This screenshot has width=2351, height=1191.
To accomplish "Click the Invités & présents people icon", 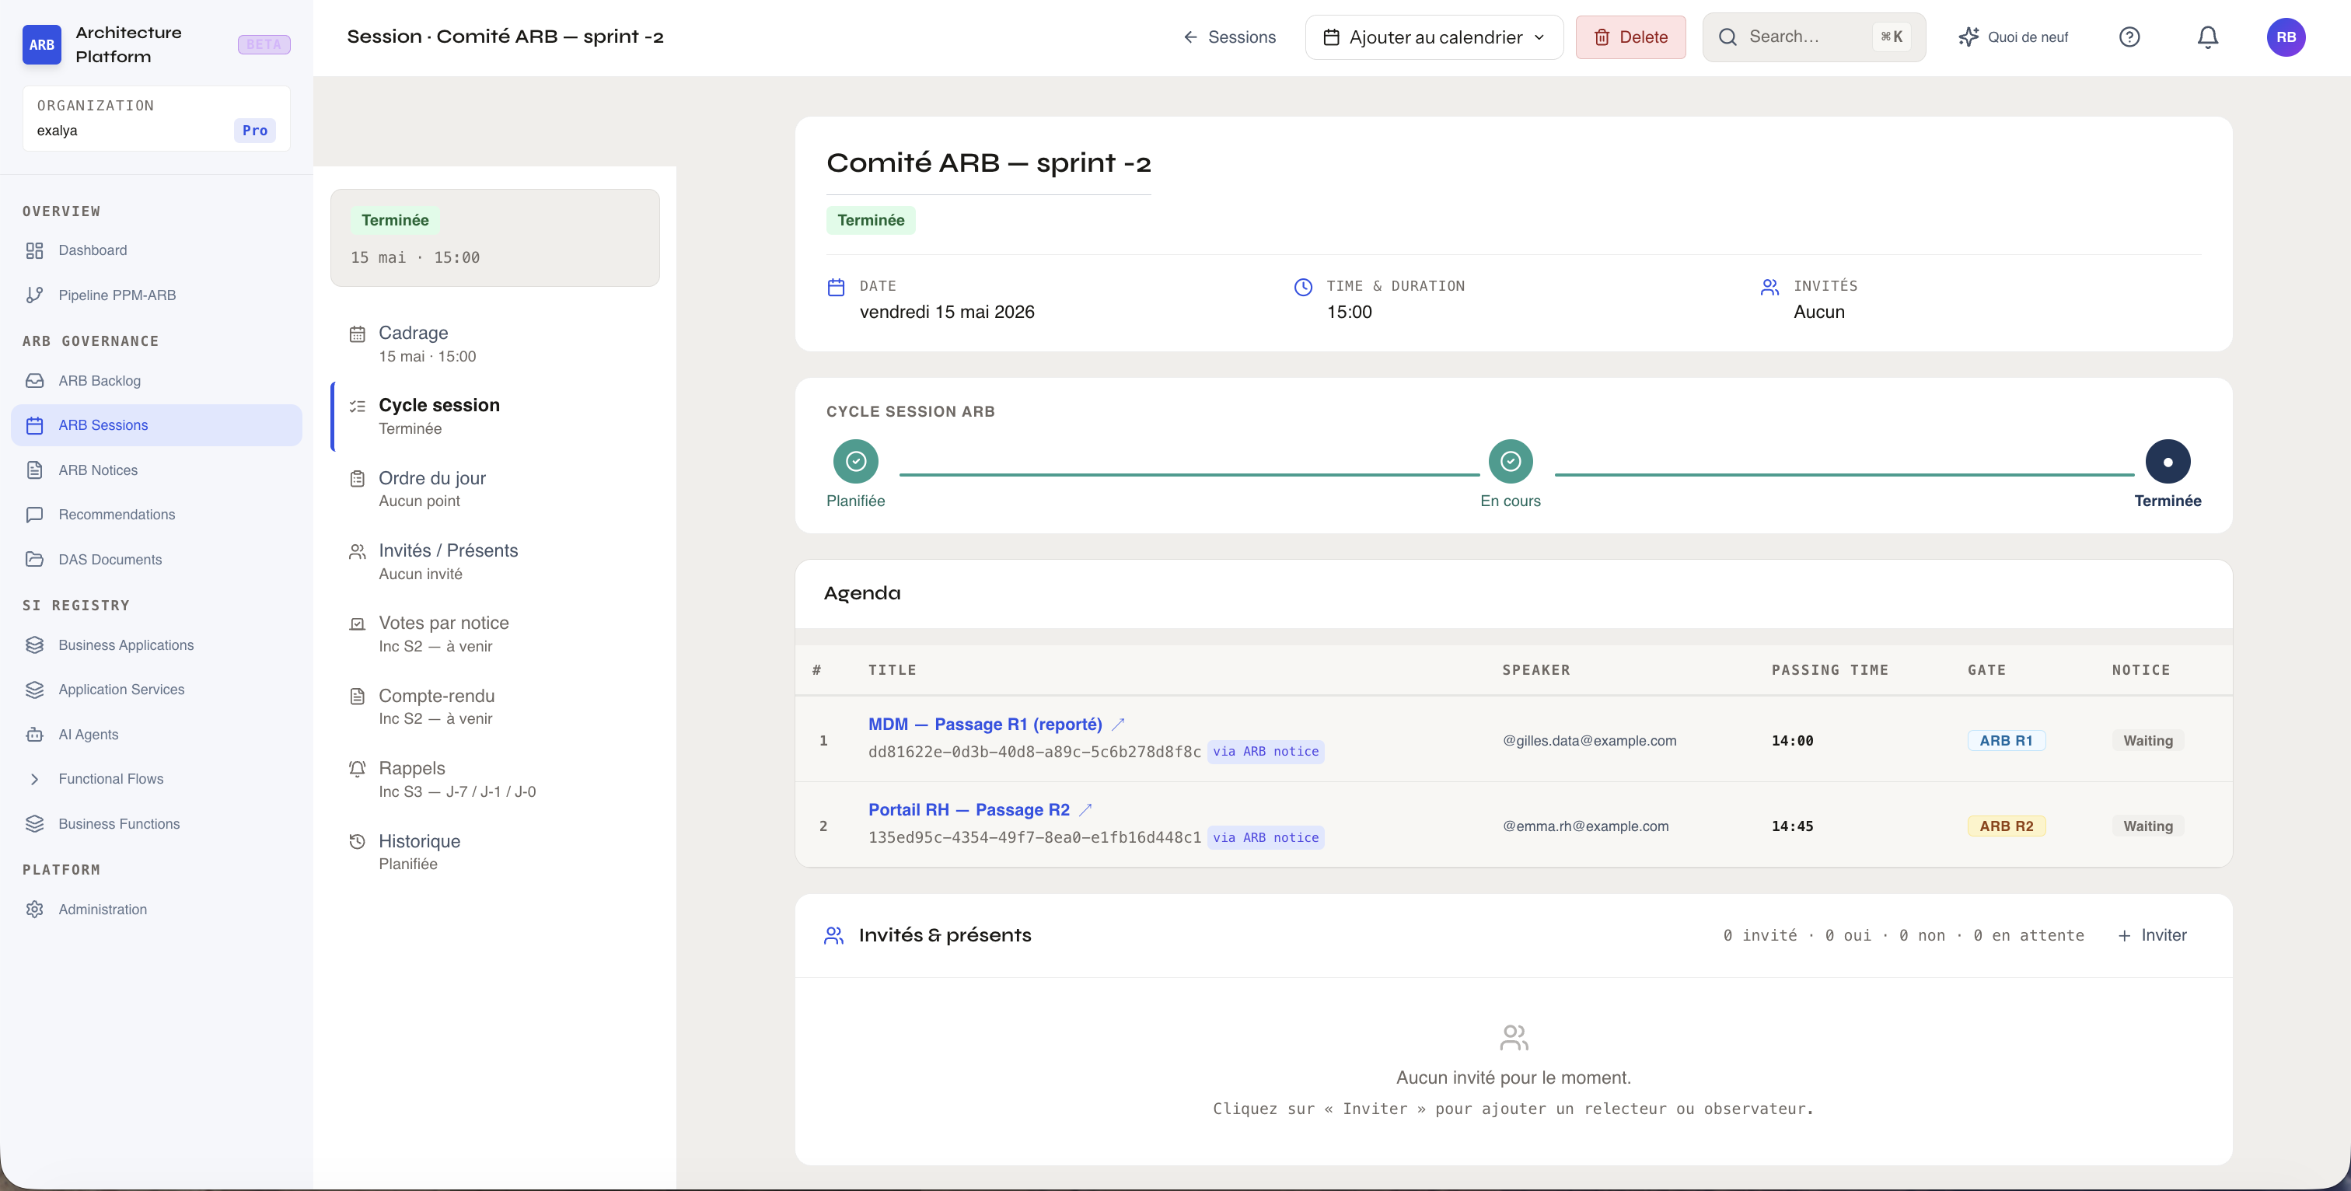I will pos(833,935).
